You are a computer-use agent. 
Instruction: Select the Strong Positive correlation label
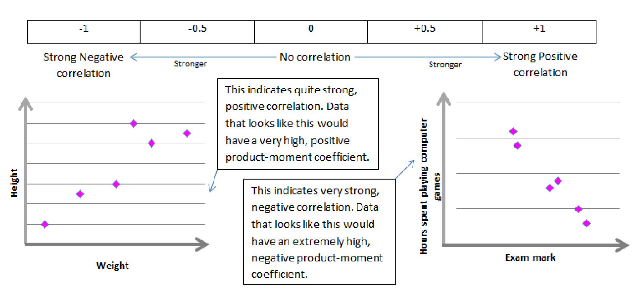540,64
